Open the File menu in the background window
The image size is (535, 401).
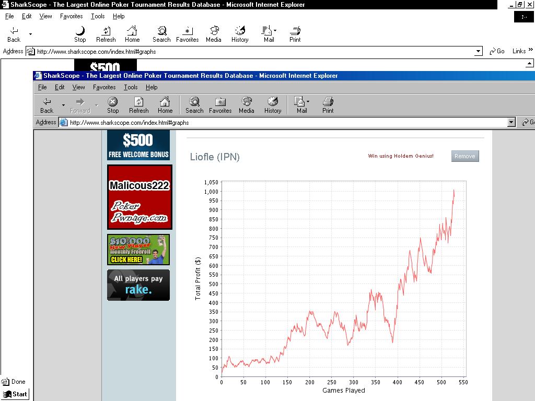(x=9, y=16)
